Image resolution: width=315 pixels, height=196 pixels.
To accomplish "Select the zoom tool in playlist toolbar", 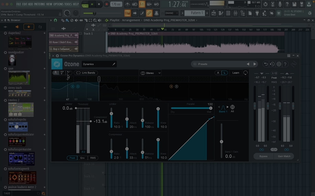I will pyautogui.click(x=95, y=20).
